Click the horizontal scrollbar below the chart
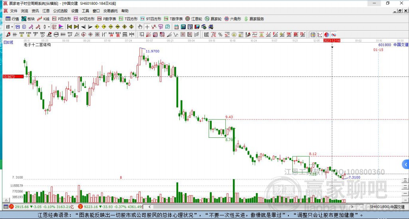Viewport: 409px width, 219px height. [x=260, y=207]
